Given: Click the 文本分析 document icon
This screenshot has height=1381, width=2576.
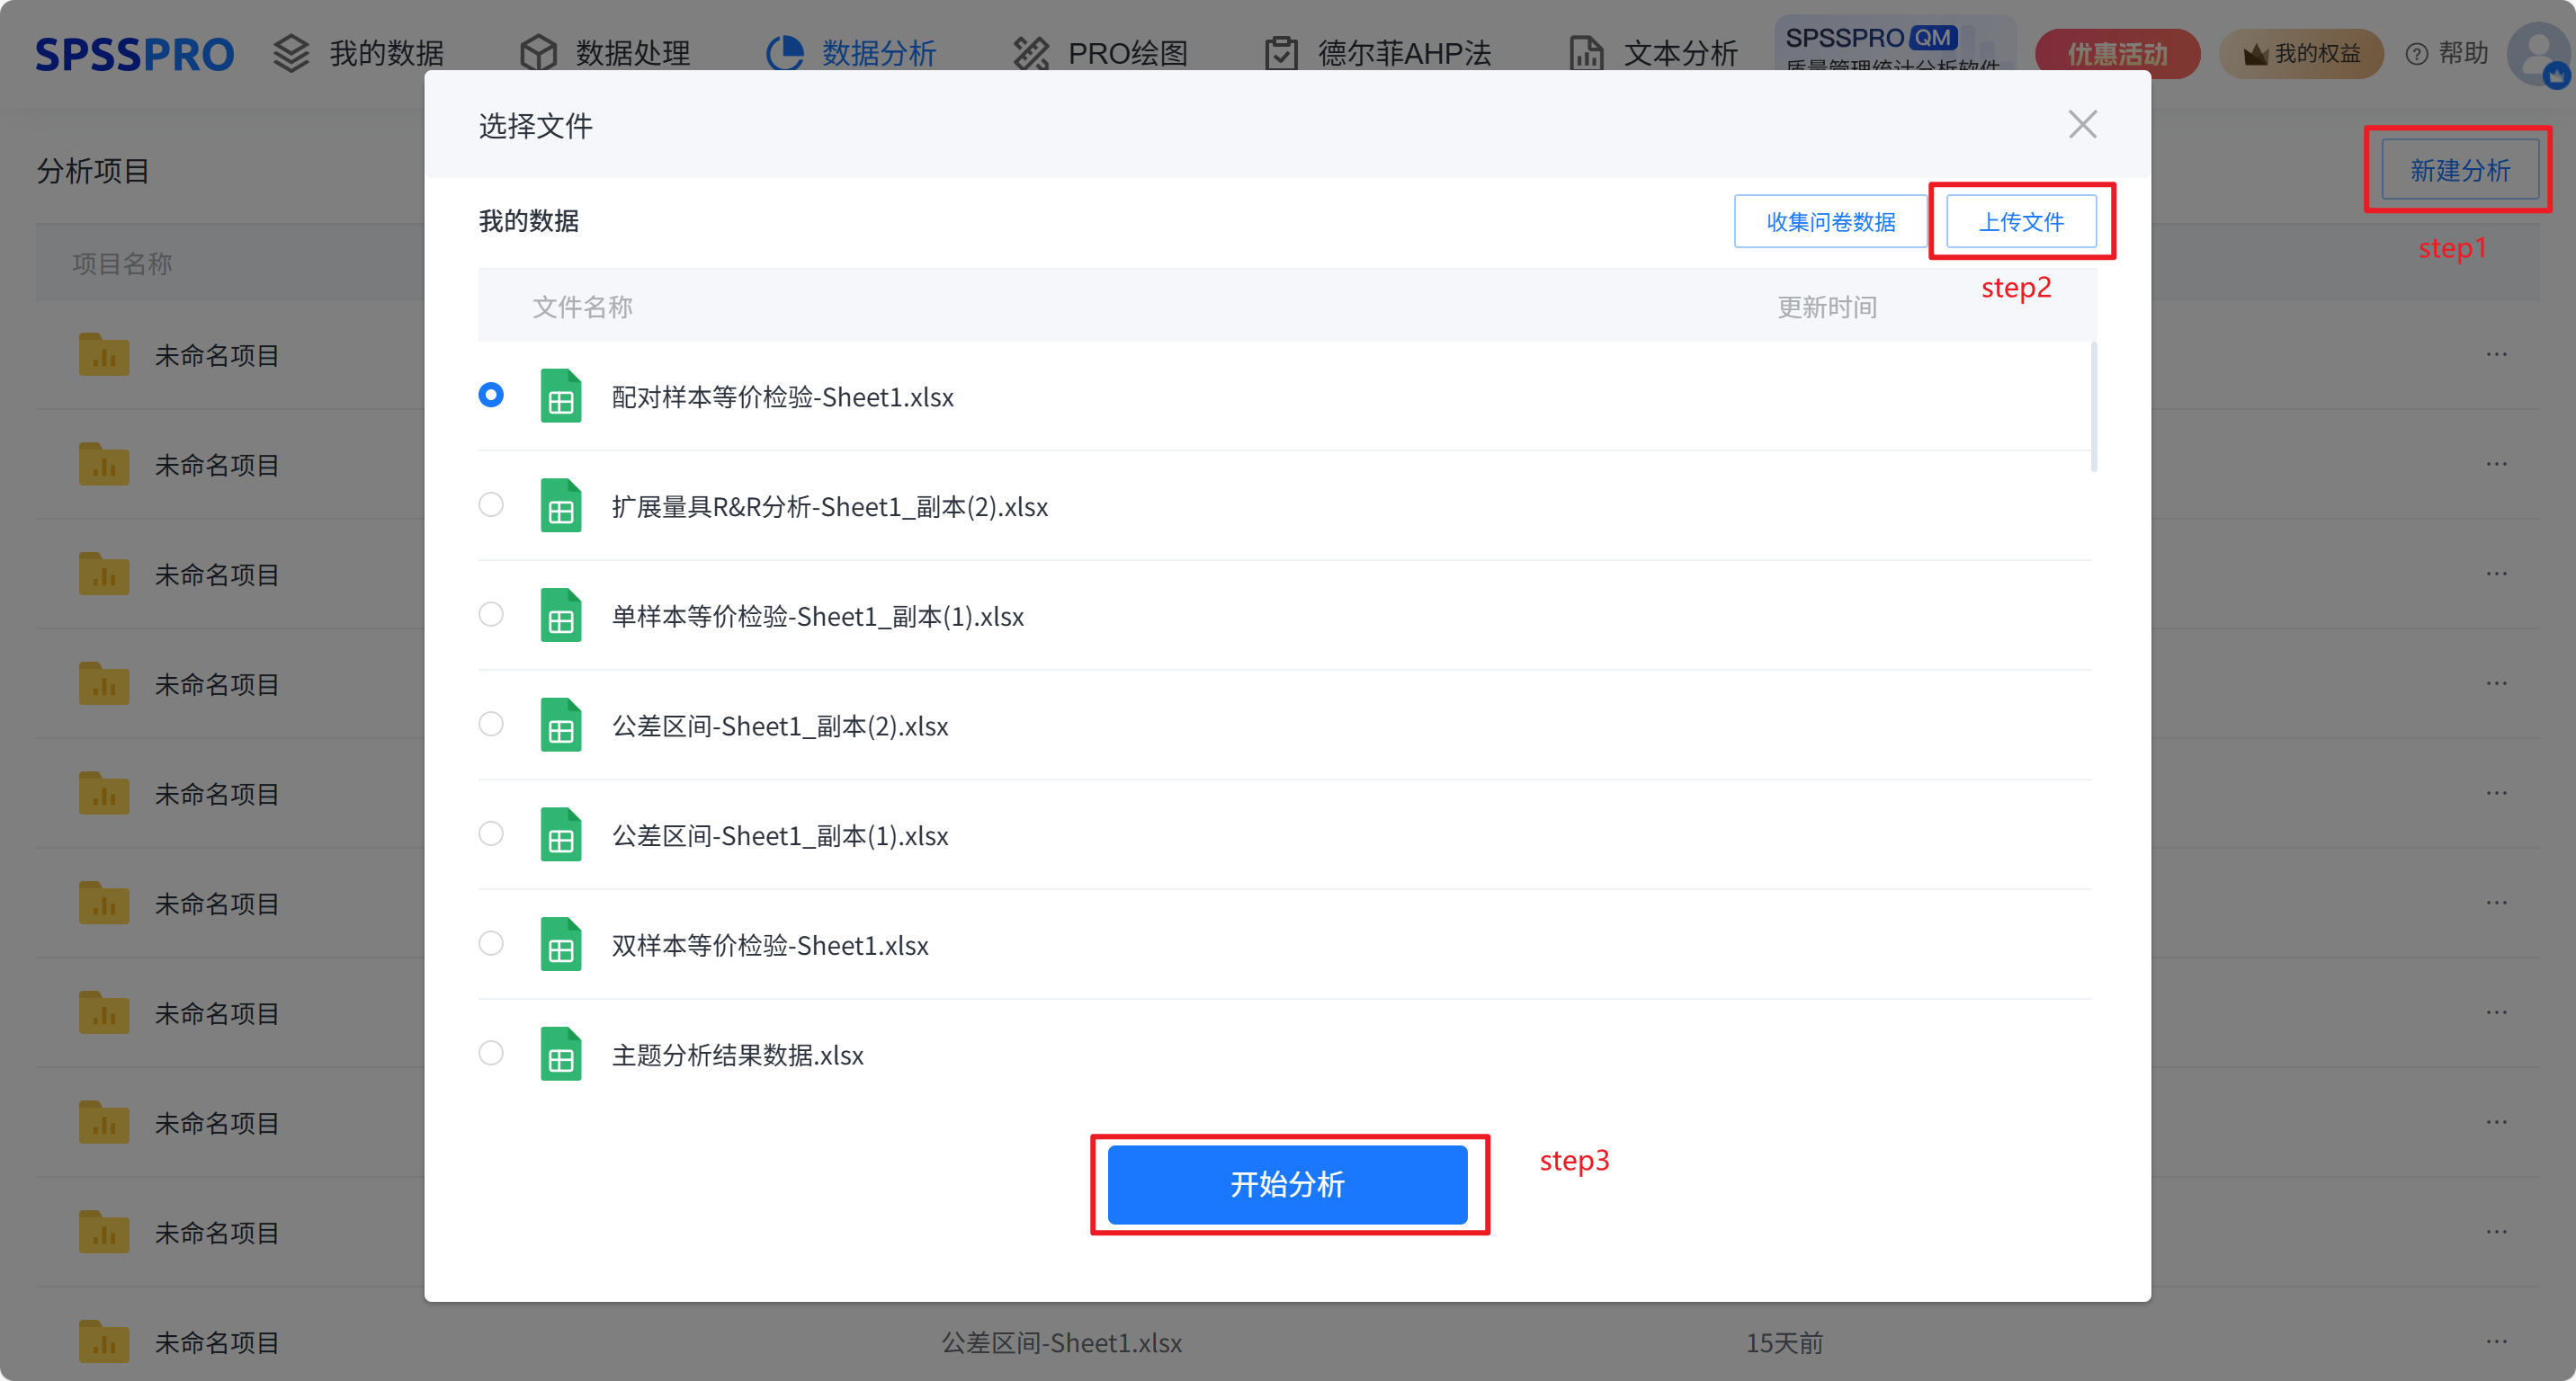Looking at the screenshot, I should point(1587,53).
